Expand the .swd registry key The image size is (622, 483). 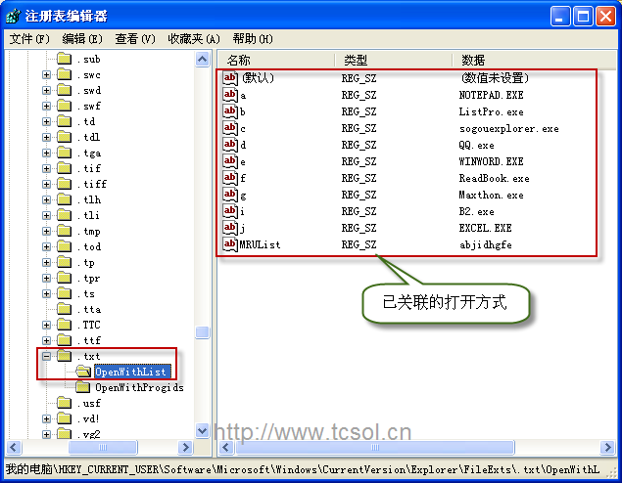[46, 90]
